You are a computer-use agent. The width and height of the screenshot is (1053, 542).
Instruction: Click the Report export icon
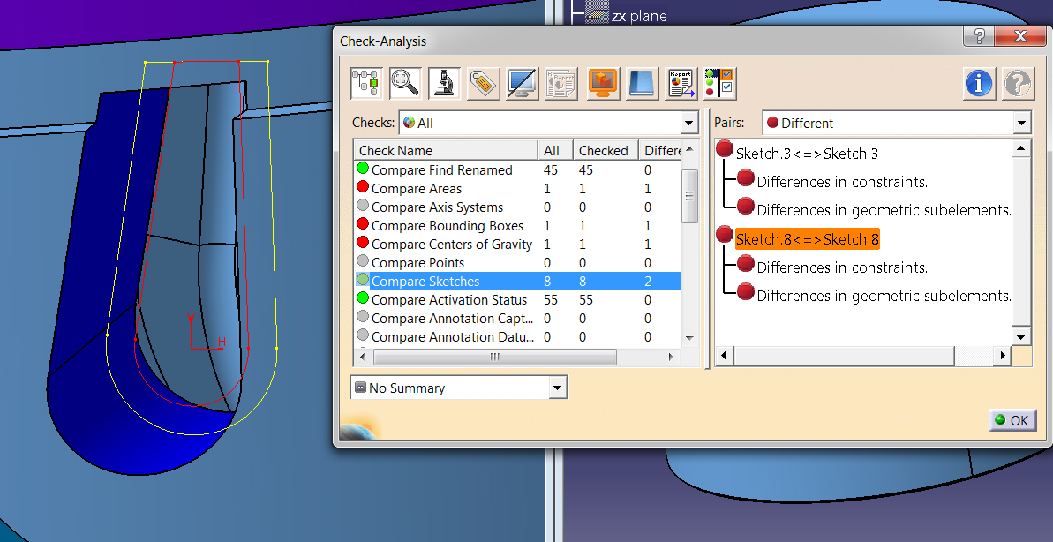[x=681, y=84]
